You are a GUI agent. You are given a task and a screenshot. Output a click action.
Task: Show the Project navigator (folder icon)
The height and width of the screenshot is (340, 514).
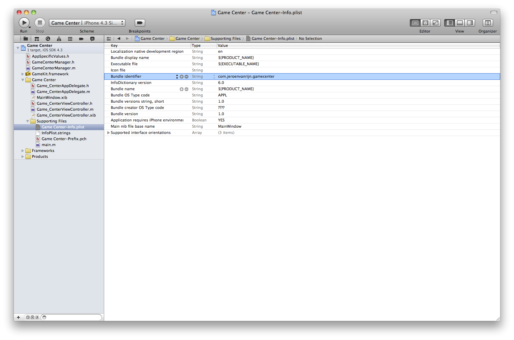click(25, 39)
